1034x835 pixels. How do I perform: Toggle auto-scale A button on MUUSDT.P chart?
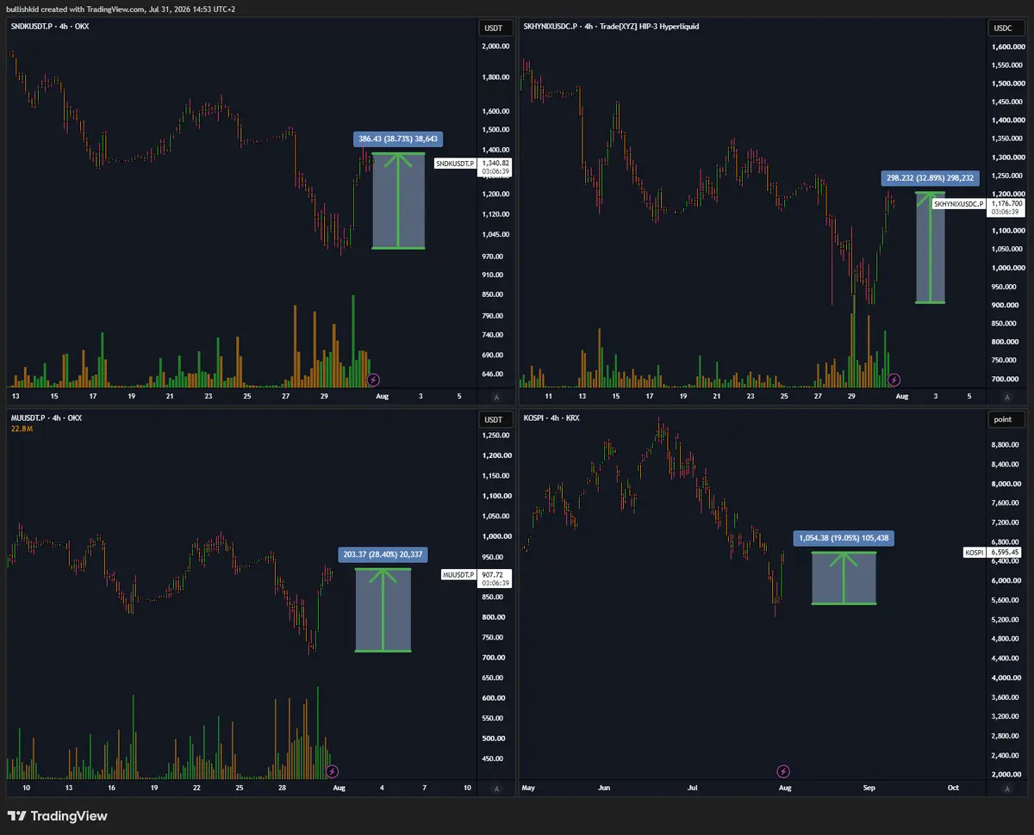[495, 788]
